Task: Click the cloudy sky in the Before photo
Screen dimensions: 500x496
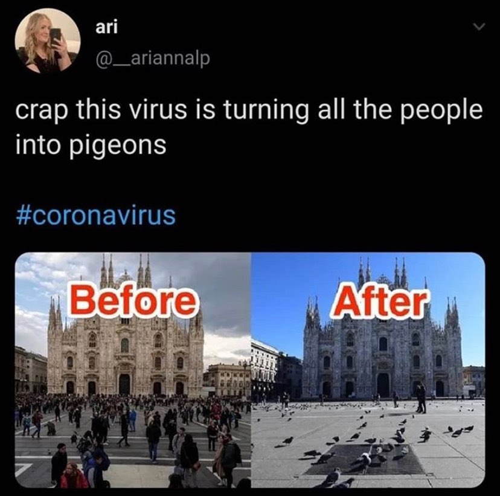Action: pyautogui.click(x=220, y=287)
